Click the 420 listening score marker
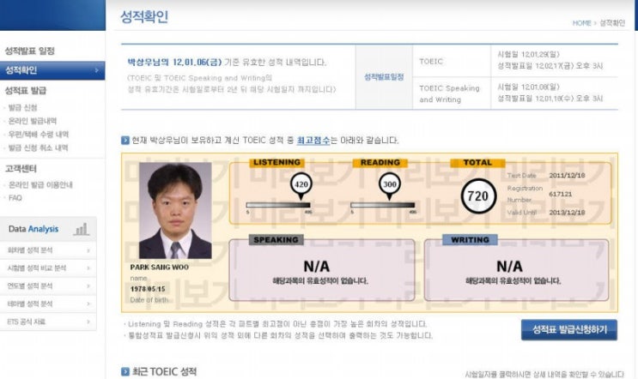 (x=301, y=184)
